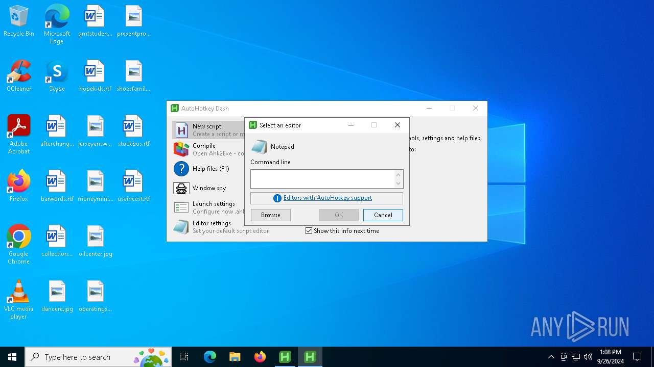Open Edge from the taskbar
Screen dimensions: 654x367
pos(210,357)
